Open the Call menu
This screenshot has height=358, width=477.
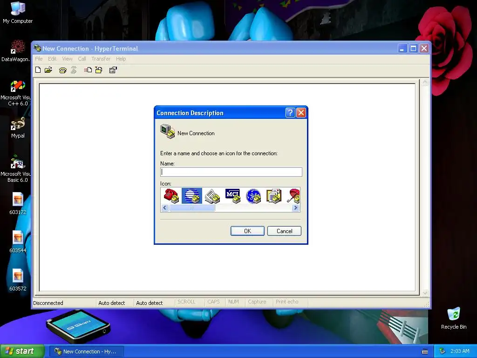[x=82, y=59]
